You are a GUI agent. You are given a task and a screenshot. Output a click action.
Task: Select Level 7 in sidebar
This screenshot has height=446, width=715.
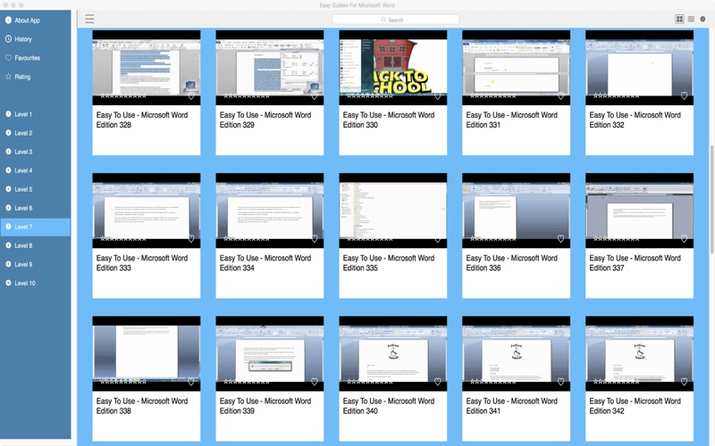(x=36, y=227)
